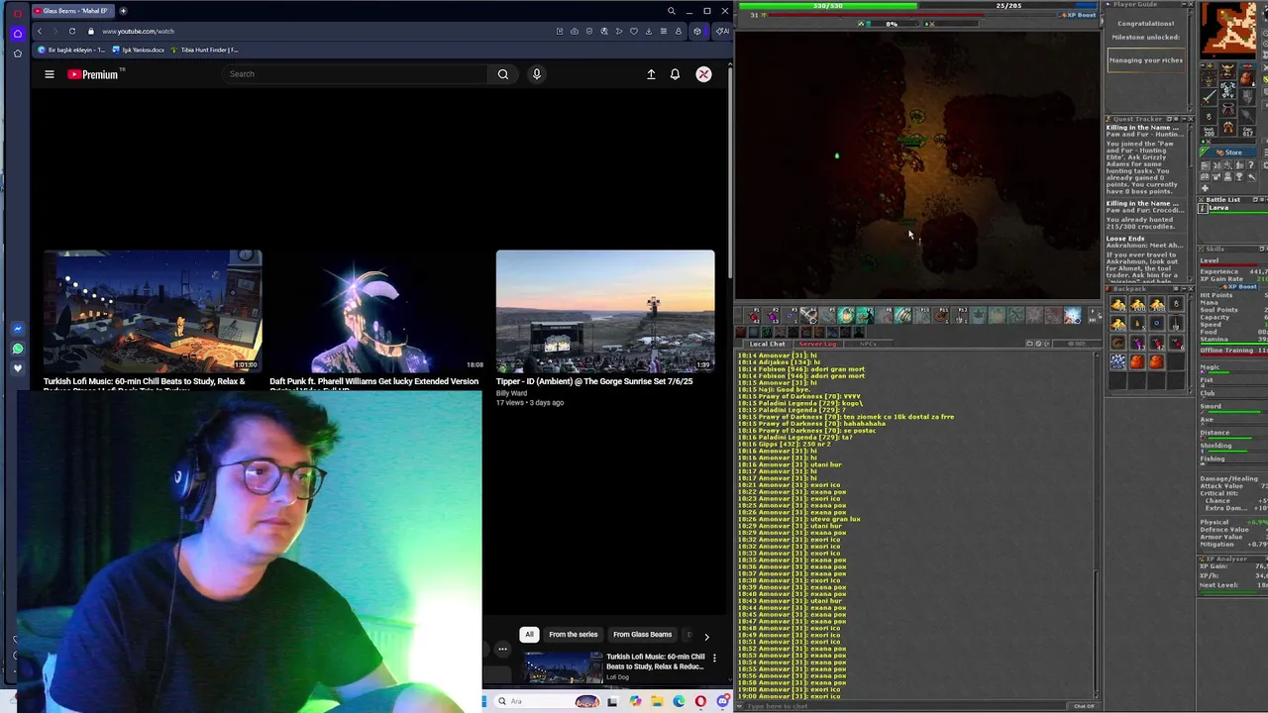Image resolution: width=1268 pixels, height=713 pixels.
Task: Click the helmet equipment slot
Action: [x=1227, y=70]
